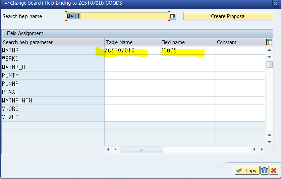Screen dimensions: 281x179
Task: Click the left-side horizontal scroll-right arrow
Action: (x=115, y=150)
